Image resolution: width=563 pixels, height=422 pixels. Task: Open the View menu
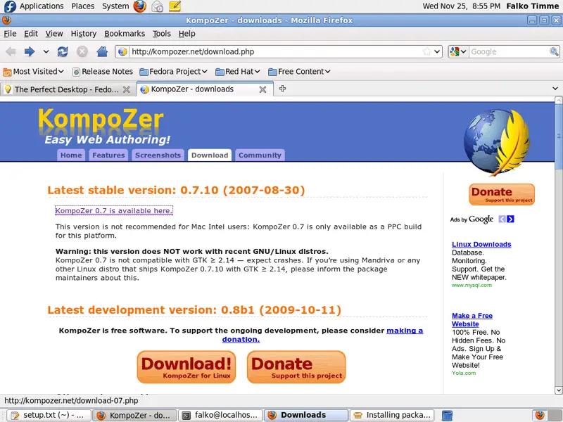point(54,34)
